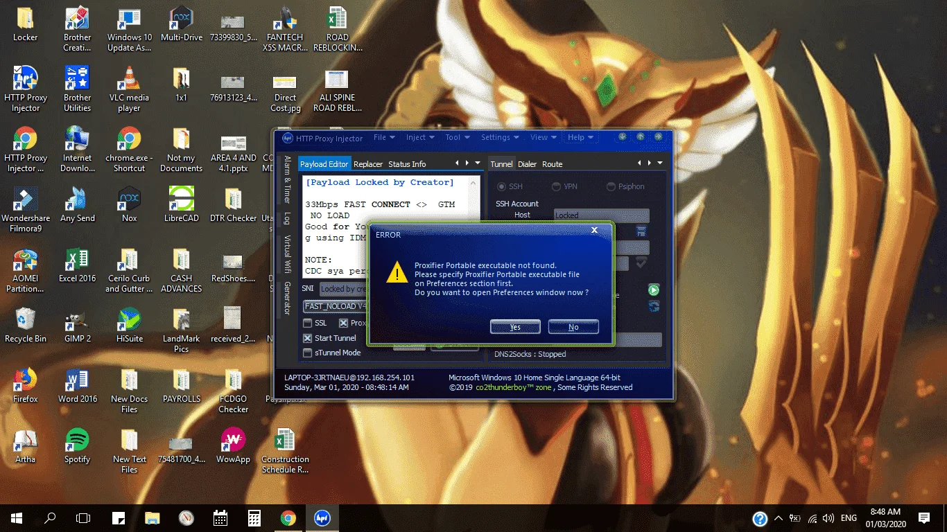947x532 pixels.
Task: Click the green play icon in Tunnel panel
Action: point(654,290)
